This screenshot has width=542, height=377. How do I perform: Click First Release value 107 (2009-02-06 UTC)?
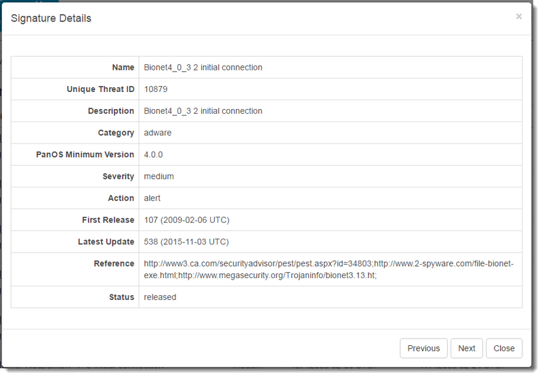pos(186,220)
